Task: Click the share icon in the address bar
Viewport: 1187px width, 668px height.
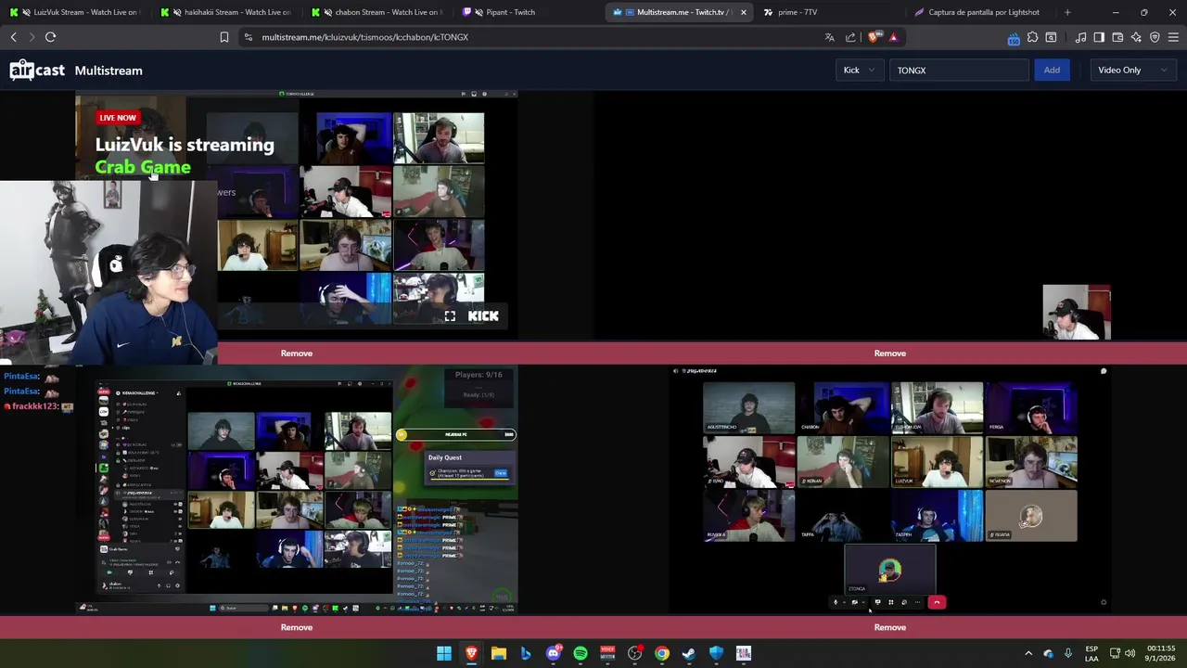Action: (851, 37)
